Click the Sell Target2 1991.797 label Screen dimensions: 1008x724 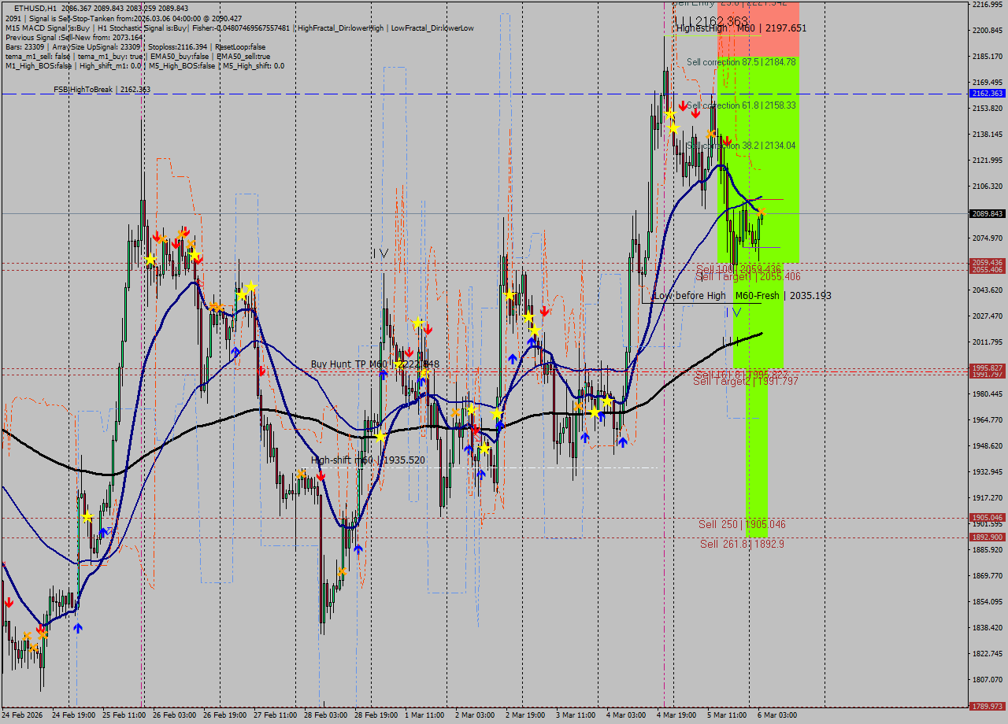tap(743, 381)
